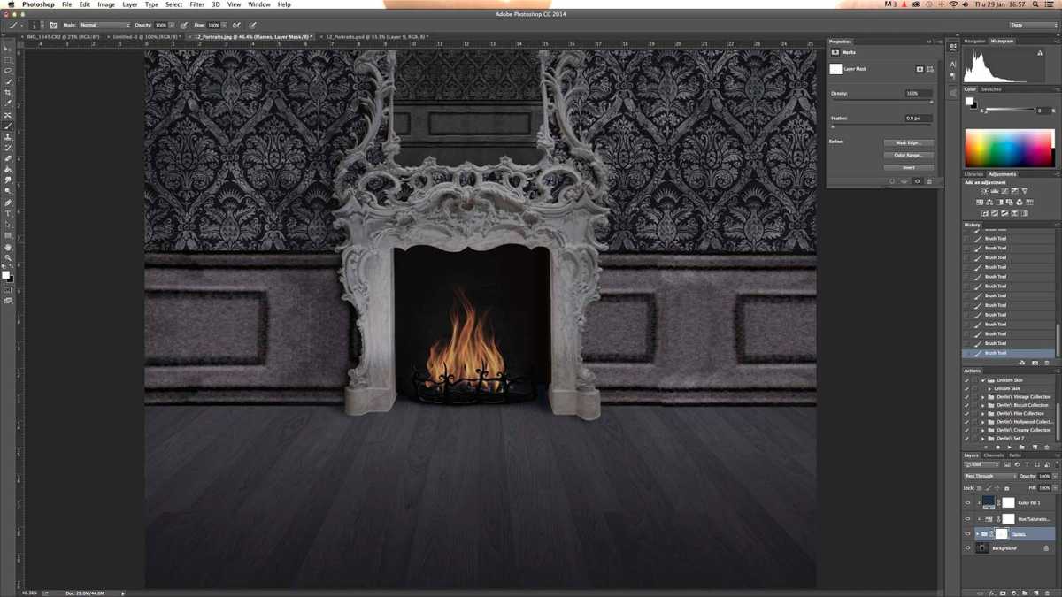The width and height of the screenshot is (1062, 597).
Task: Select the Hand tool
Action: pyautogui.click(x=8, y=247)
